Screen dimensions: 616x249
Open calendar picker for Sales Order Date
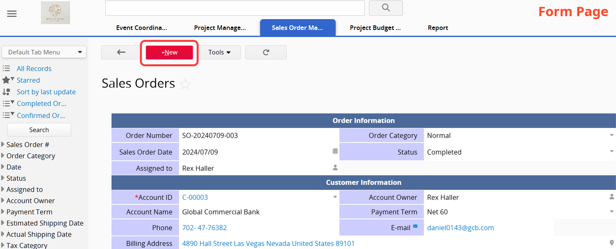(335, 151)
